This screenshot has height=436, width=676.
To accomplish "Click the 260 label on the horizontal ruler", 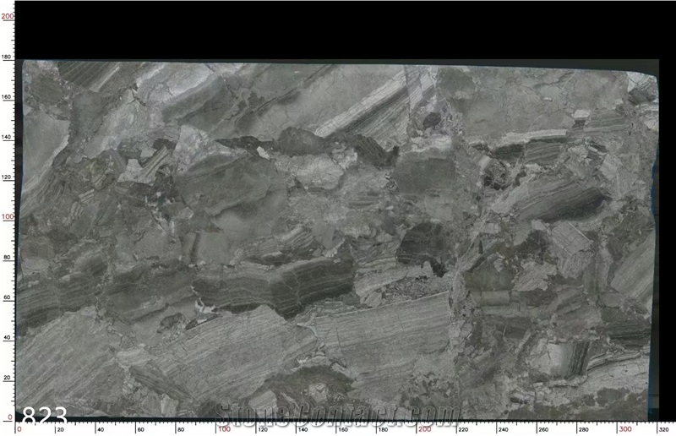I will pyautogui.click(x=543, y=430).
